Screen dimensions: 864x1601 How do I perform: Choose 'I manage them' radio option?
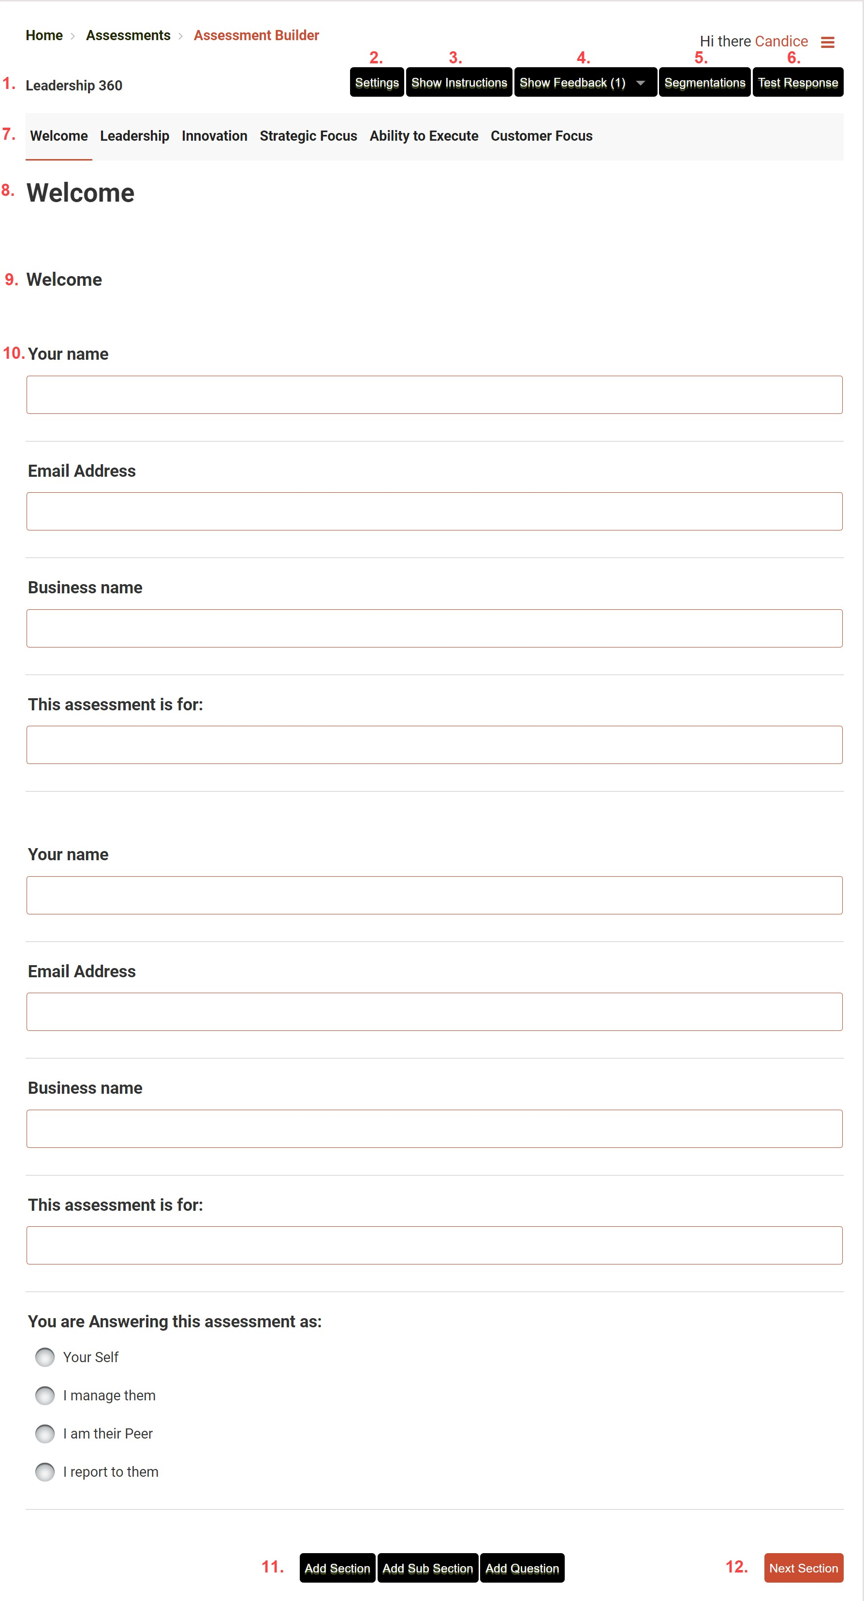coord(45,1395)
